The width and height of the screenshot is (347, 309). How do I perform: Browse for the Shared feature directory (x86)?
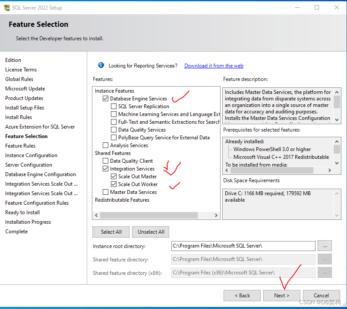[325, 273]
